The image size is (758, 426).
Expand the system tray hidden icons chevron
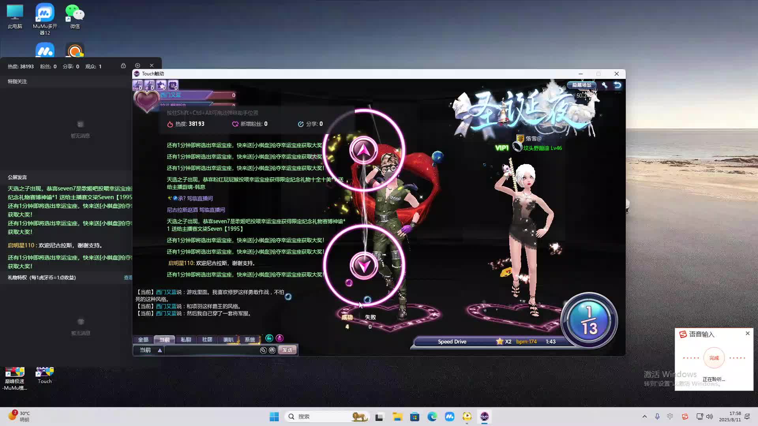point(645,417)
